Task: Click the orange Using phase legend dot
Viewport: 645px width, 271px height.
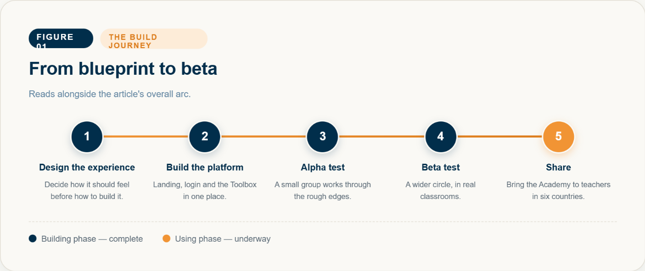Action: pyautogui.click(x=166, y=238)
